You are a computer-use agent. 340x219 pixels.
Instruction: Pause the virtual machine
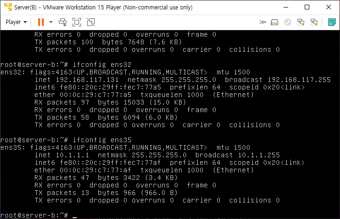41,22
